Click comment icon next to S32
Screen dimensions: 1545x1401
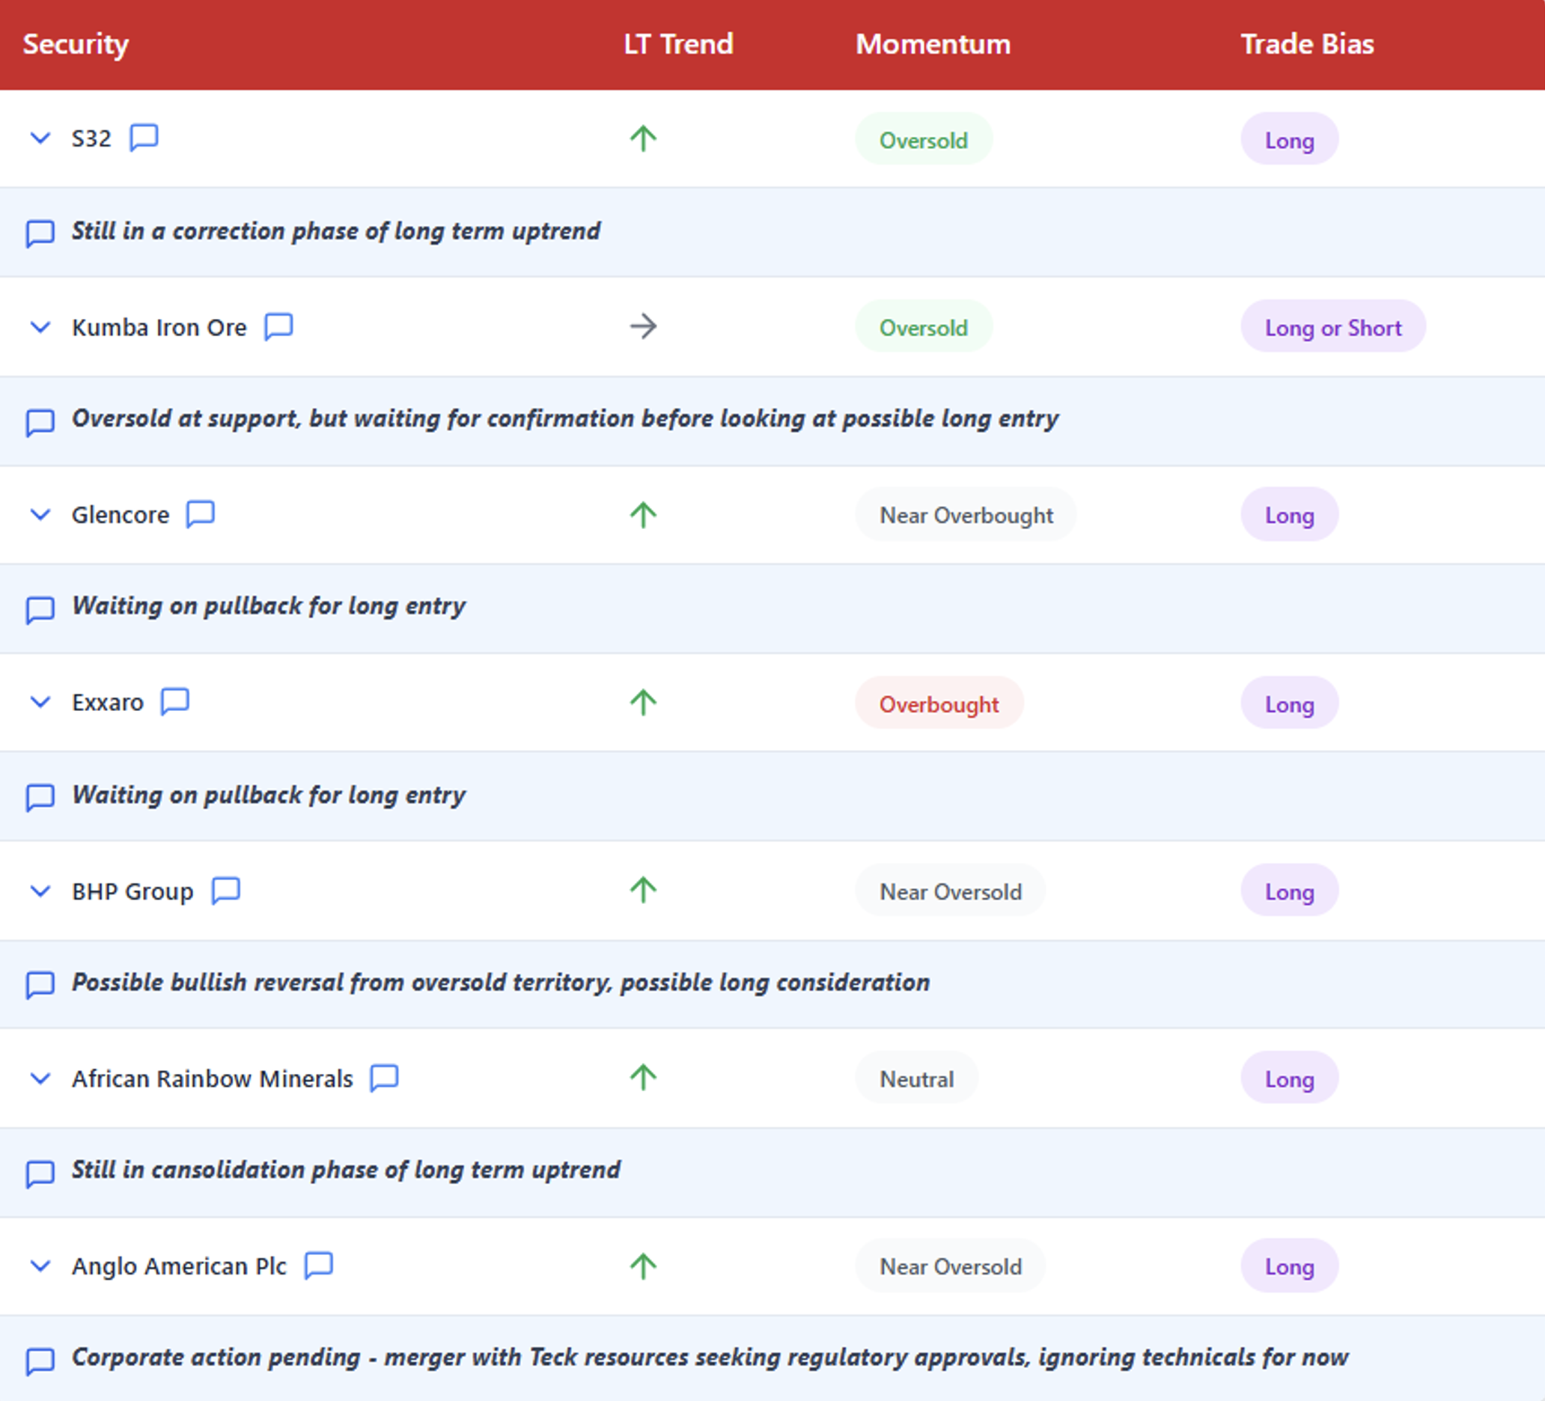tap(144, 138)
